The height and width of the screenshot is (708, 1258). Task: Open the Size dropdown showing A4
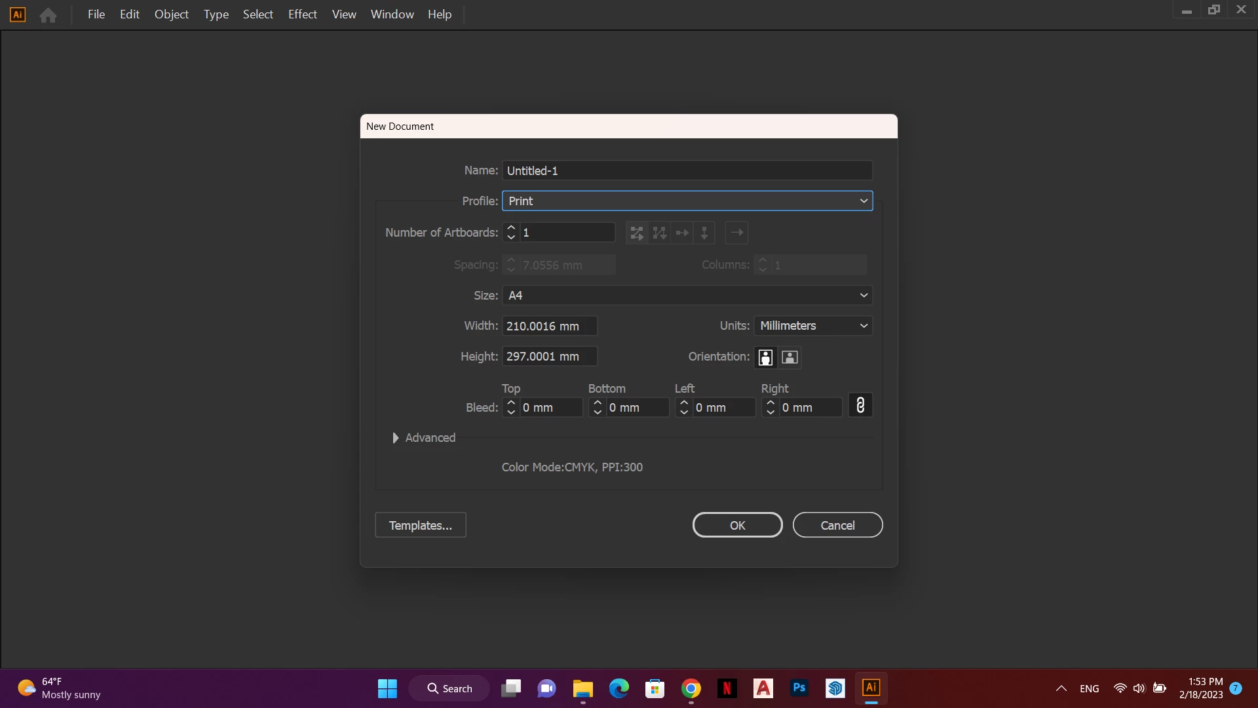coord(687,296)
